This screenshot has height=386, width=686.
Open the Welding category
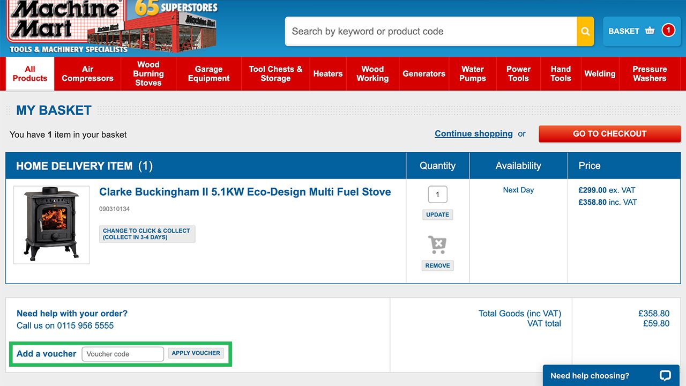click(x=600, y=73)
